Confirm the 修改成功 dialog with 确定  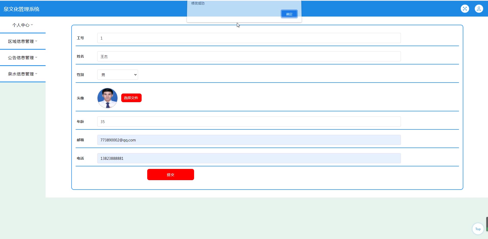(289, 14)
